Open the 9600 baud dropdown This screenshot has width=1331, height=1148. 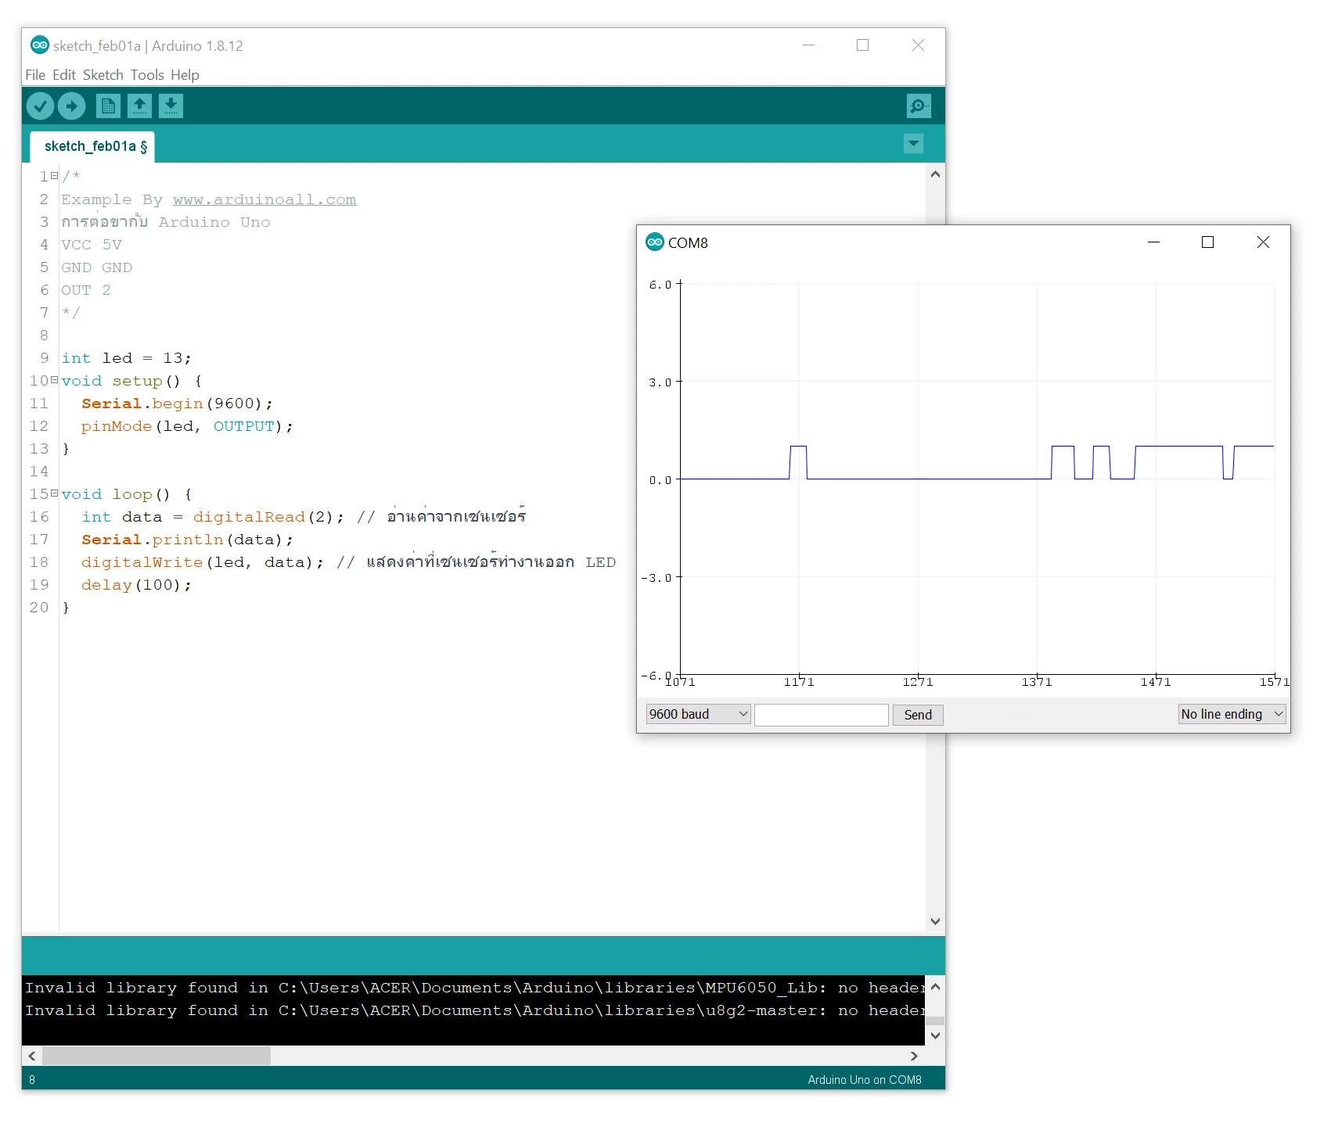[698, 714]
